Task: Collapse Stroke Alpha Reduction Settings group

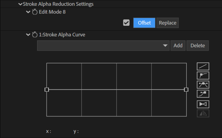Action: point(20,4)
